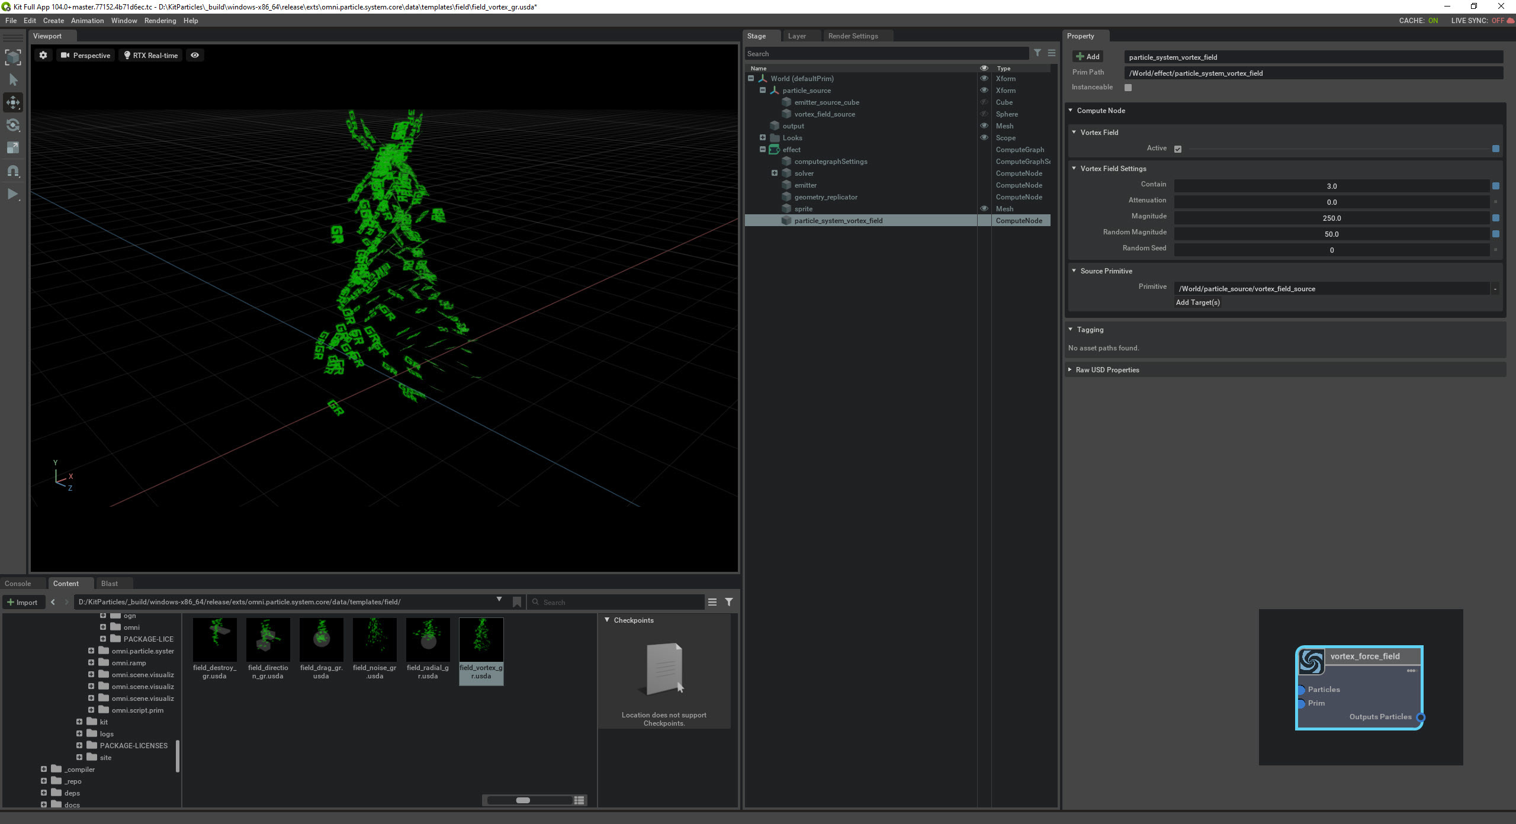The height and width of the screenshot is (824, 1516).
Task: Collapse the effect ComputeGraph node
Action: point(763,149)
